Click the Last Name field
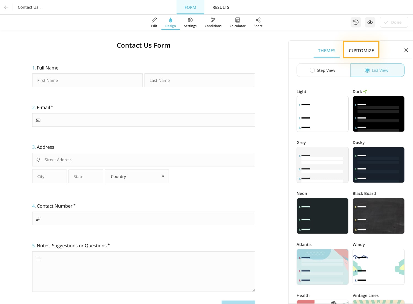 pyautogui.click(x=200, y=80)
